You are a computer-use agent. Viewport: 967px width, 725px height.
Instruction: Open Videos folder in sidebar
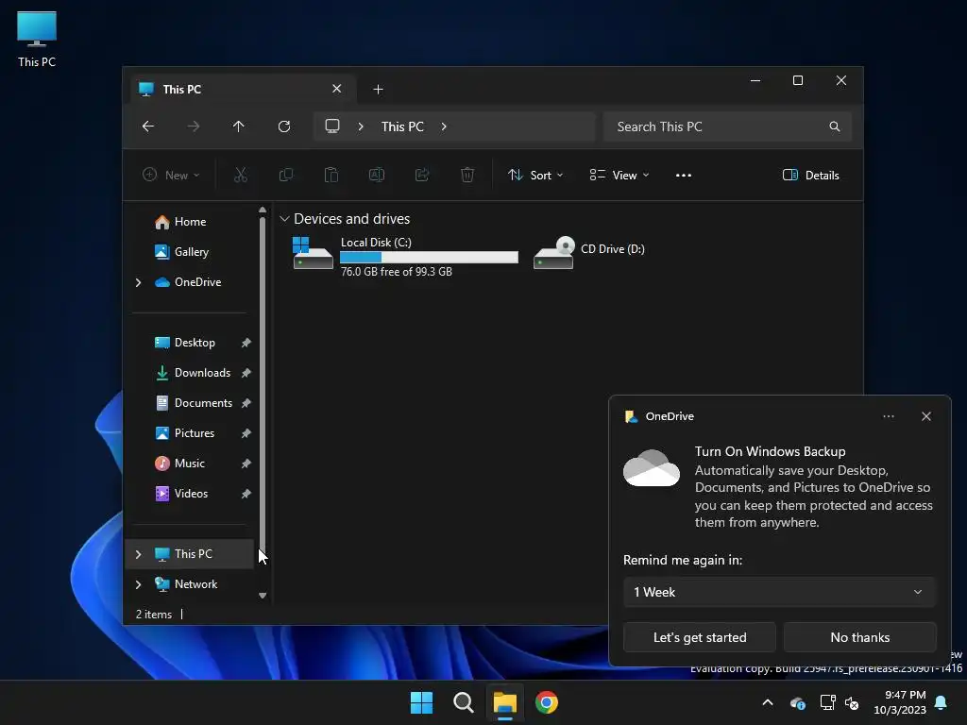click(x=190, y=494)
